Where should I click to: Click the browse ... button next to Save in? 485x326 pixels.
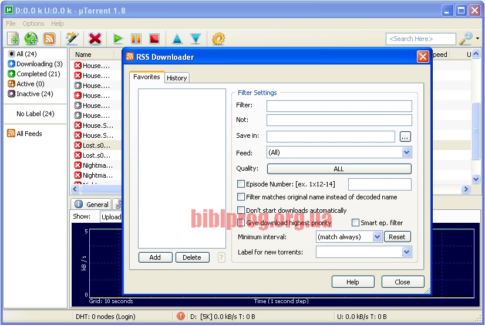point(405,136)
